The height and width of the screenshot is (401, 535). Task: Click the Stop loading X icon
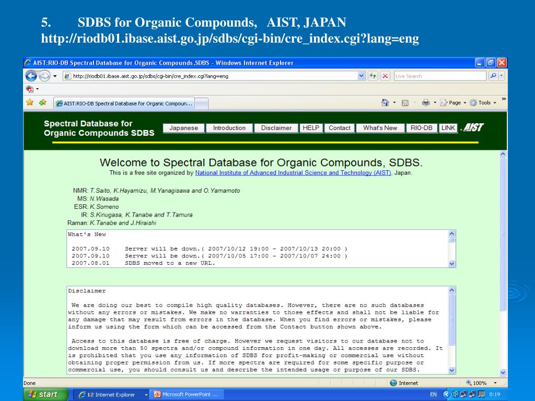pos(385,76)
